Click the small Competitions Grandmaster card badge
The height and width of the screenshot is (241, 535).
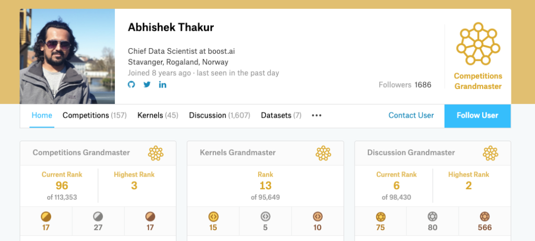[x=156, y=153]
